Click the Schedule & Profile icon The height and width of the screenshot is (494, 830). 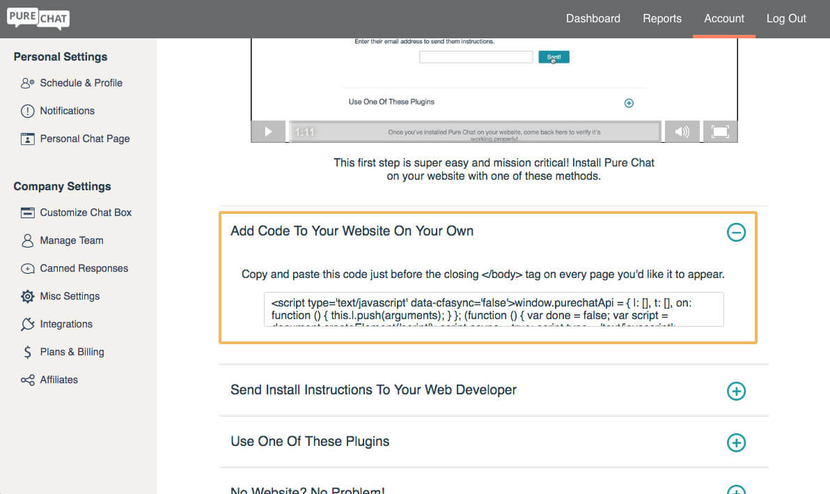(28, 83)
